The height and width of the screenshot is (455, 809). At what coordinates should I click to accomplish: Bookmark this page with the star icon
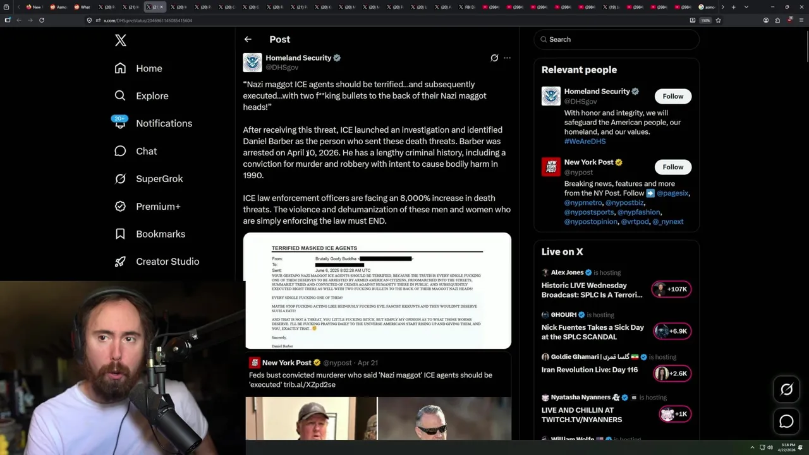[718, 20]
